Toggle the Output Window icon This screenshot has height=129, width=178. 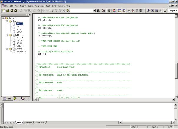[123, 11]
